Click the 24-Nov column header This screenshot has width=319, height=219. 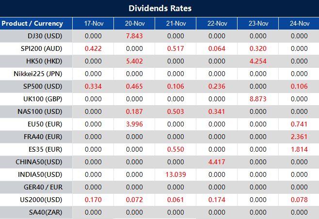pos(299,23)
